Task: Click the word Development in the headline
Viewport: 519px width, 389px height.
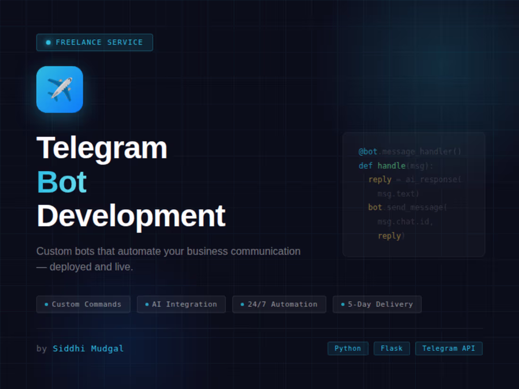Action: click(131, 217)
